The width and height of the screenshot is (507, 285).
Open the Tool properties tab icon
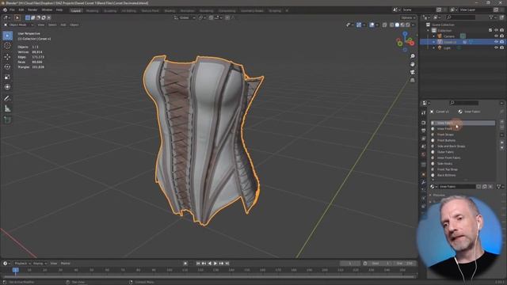pyautogui.click(x=424, y=112)
